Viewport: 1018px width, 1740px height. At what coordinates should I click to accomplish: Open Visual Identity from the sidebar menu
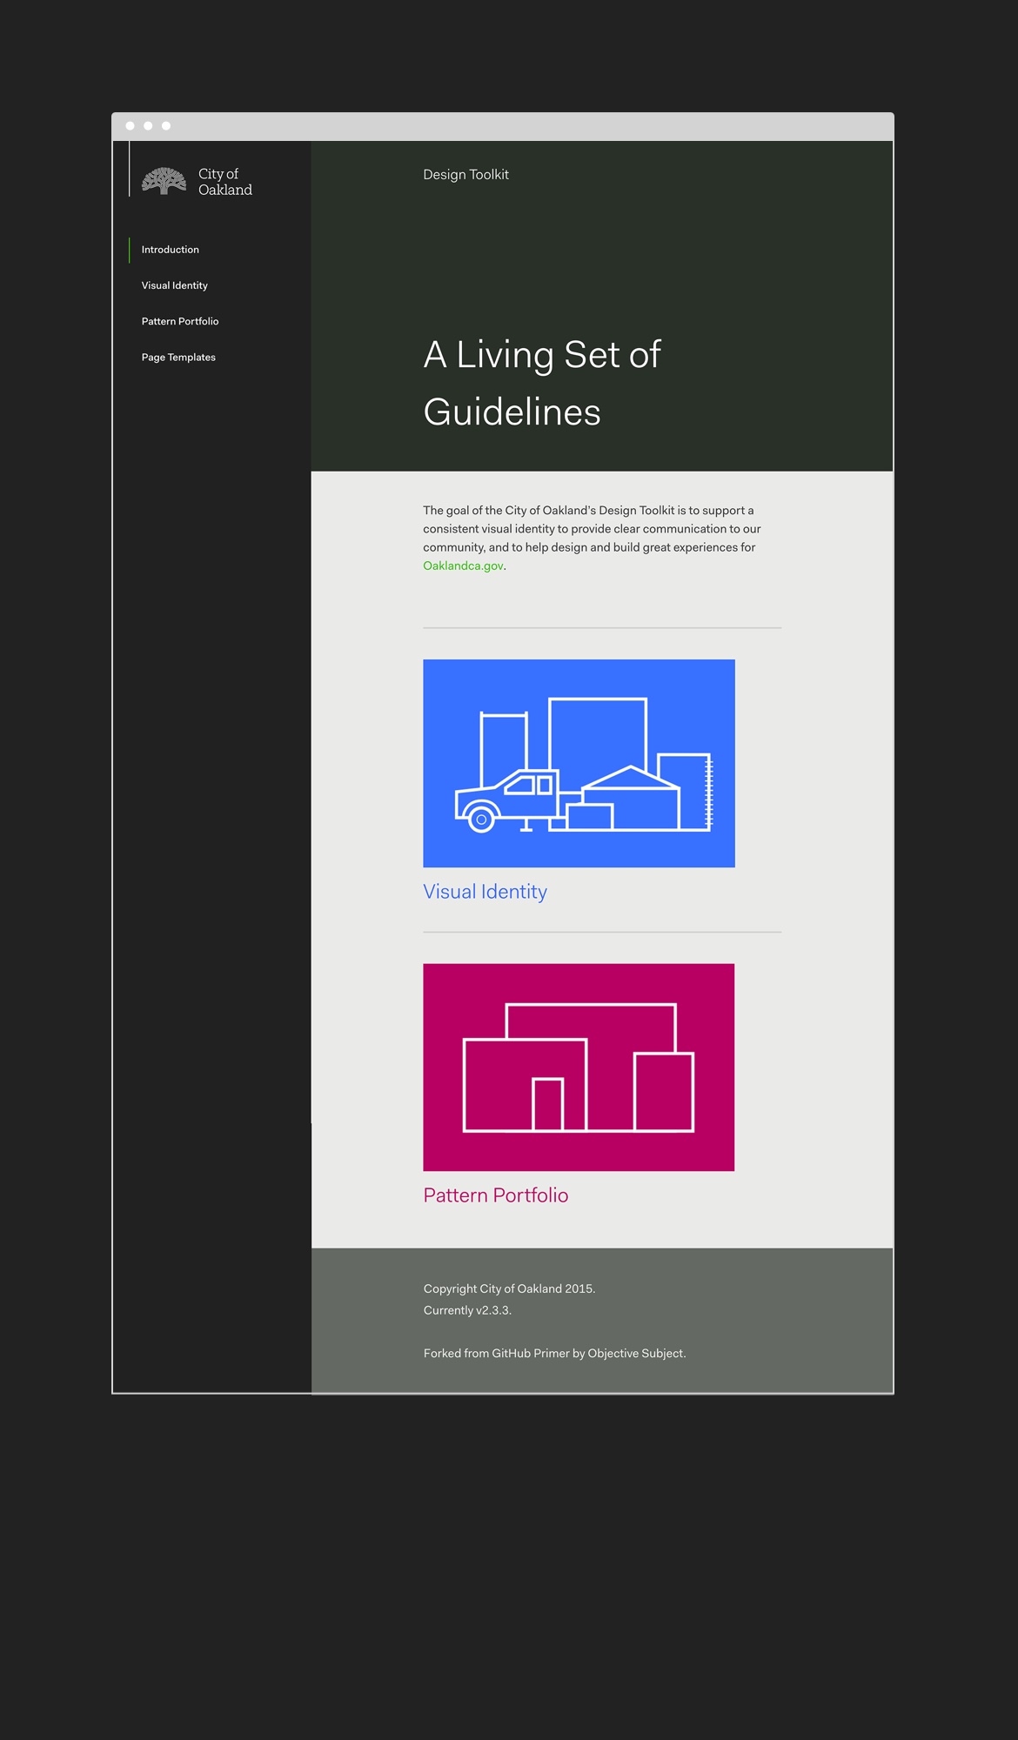175,285
